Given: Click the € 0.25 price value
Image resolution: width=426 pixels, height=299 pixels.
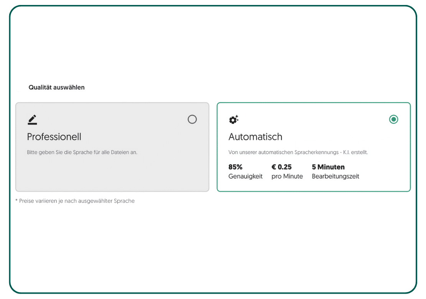Looking at the screenshot, I should (x=281, y=167).
